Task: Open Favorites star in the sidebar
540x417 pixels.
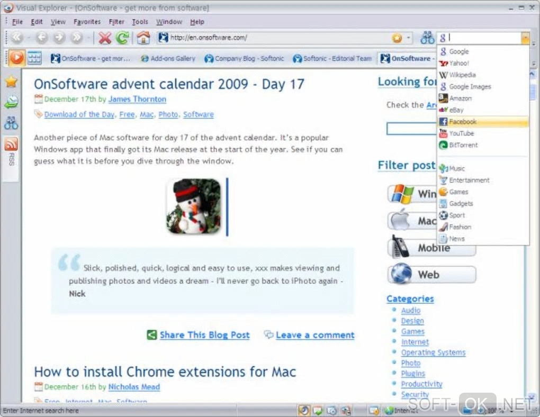Action: click(x=11, y=81)
